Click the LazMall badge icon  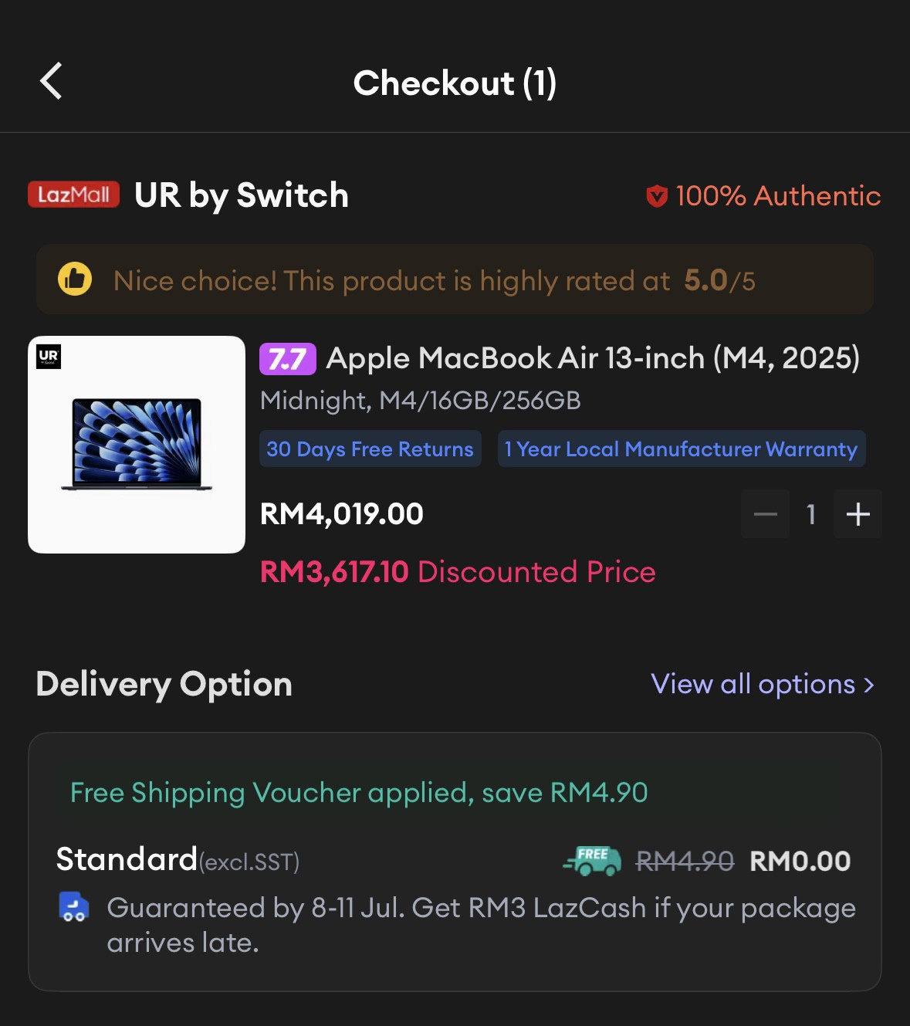point(74,195)
